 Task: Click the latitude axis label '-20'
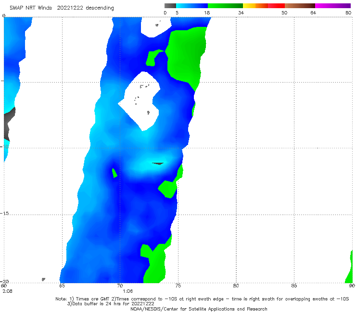point(4,281)
